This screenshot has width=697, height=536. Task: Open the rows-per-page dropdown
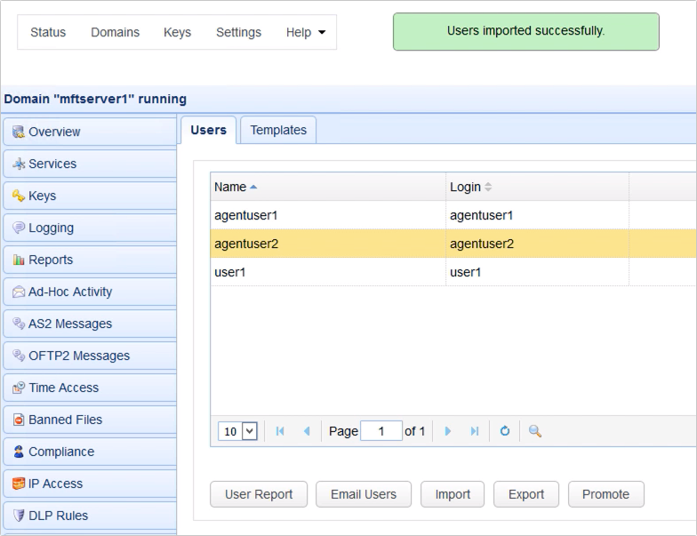(237, 431)
